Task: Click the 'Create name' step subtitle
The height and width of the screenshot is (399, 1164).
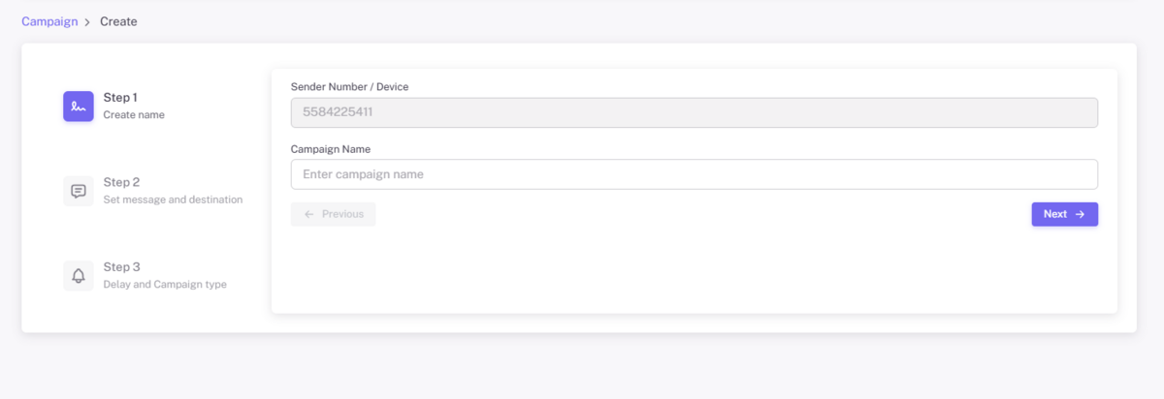Action: [134, 115]
